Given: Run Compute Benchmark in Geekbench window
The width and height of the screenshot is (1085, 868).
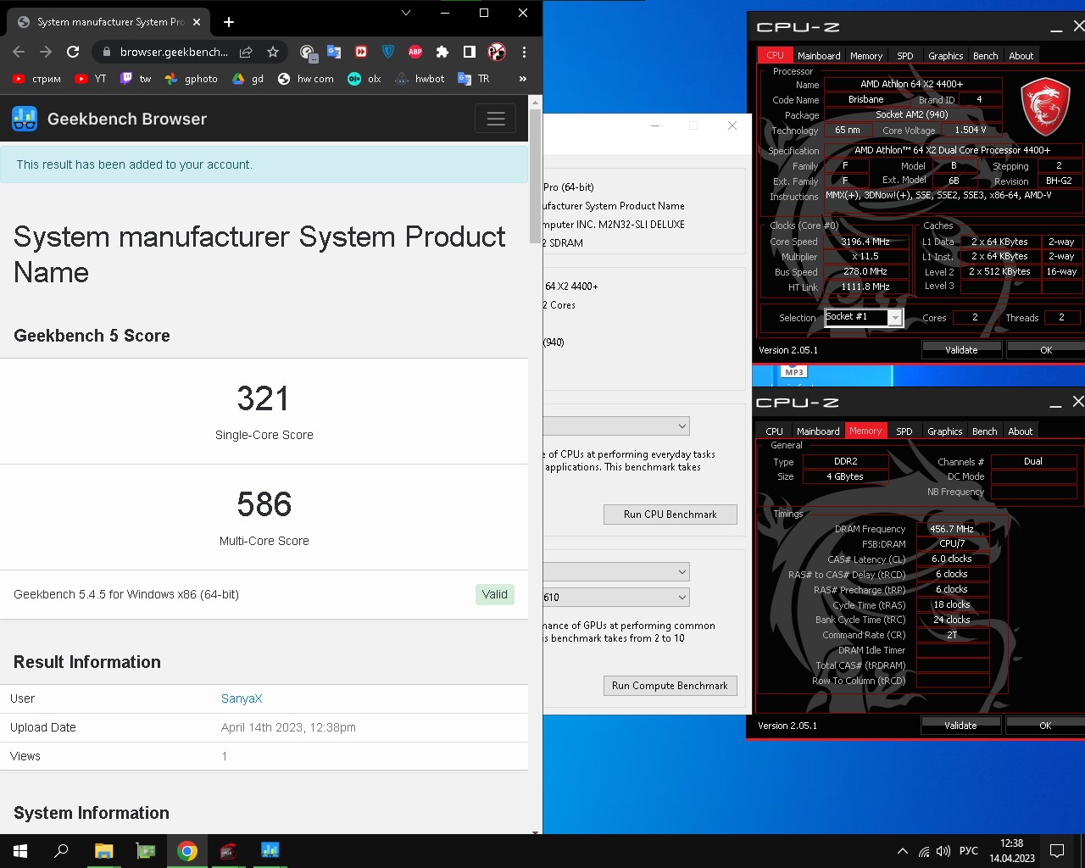Looking at the screenshot, I should click(x=670, y=686).
